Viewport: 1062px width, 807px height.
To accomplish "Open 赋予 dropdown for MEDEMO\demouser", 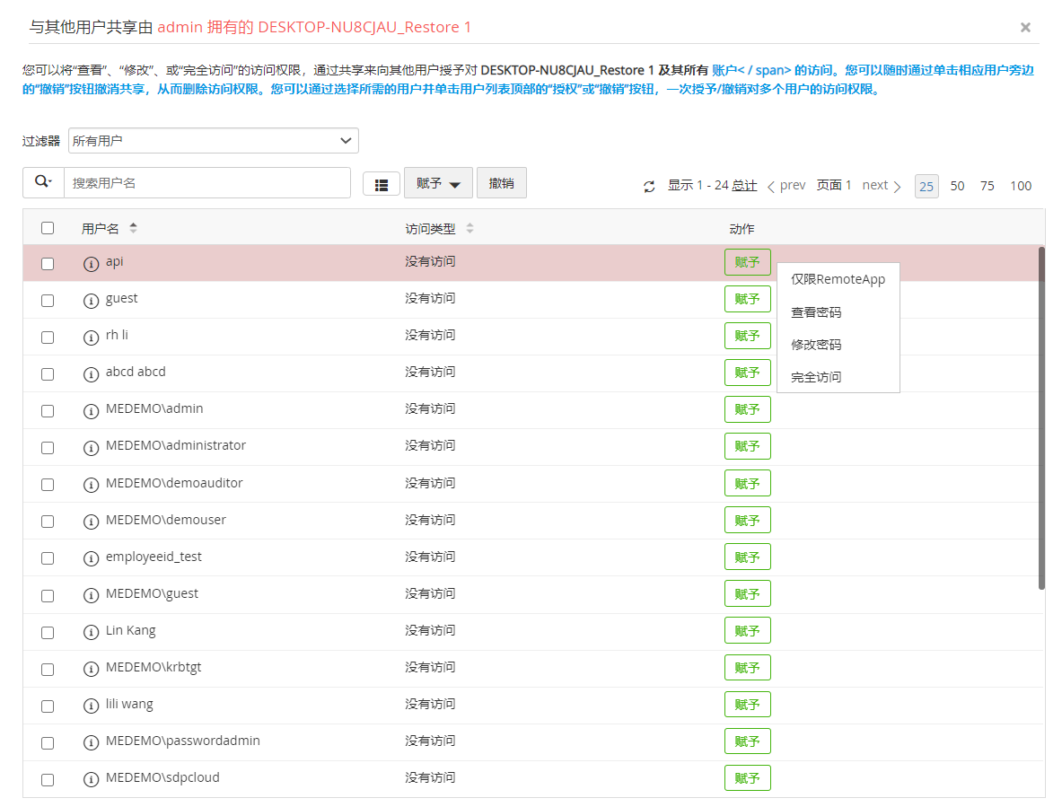I will [x=748, y=520].
